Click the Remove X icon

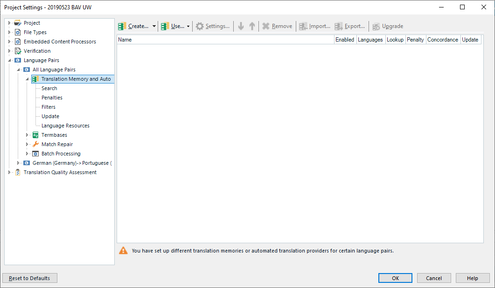click(266, 26)
